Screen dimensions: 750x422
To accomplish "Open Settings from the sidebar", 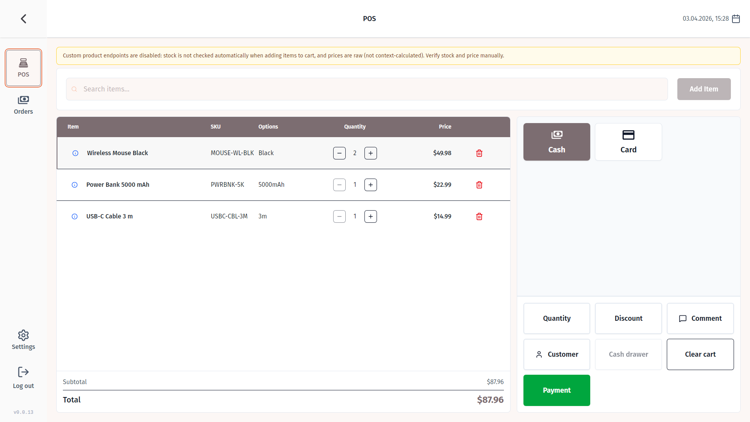I will (x=23, y=340).
